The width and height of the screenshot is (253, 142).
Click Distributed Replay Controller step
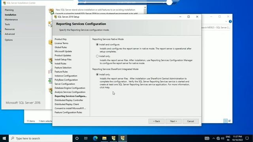point(69,100)
